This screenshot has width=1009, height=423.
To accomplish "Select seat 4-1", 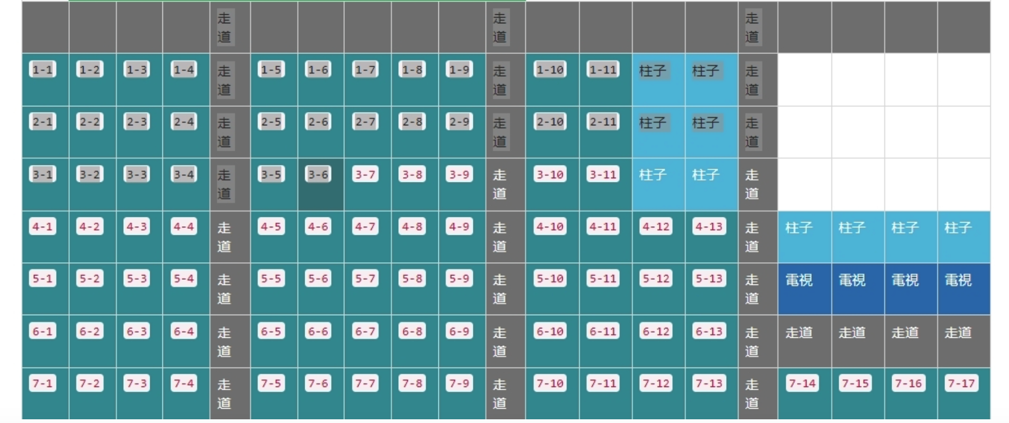I will (x=42, y=227).
